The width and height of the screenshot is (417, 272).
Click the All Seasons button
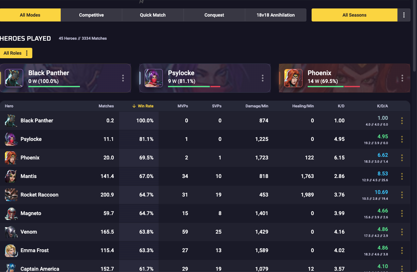(354, 15)
